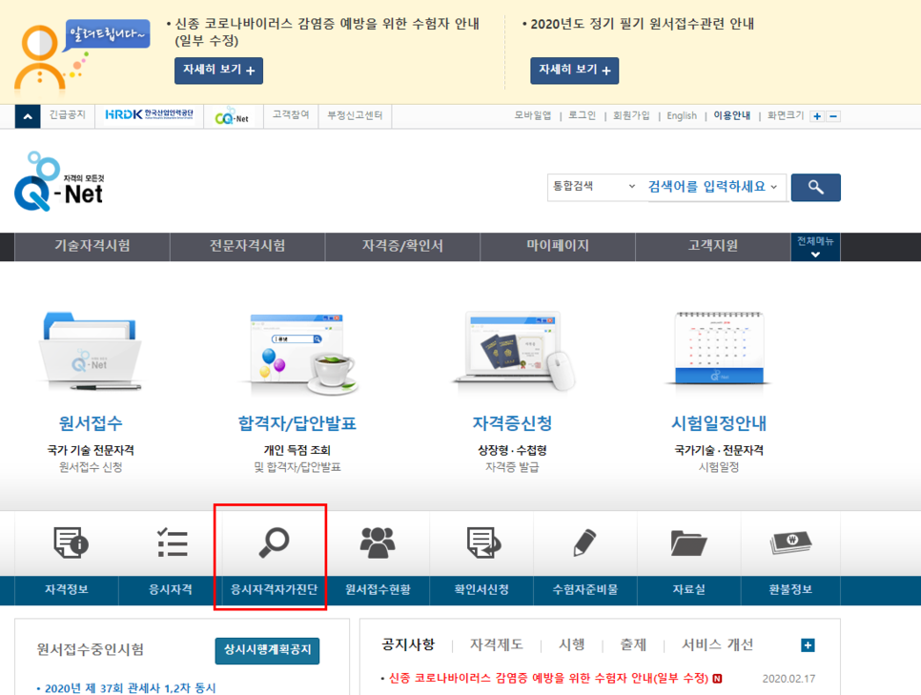Decrease screen size with minus button
The image size is (921, 695).
(833, 116)
